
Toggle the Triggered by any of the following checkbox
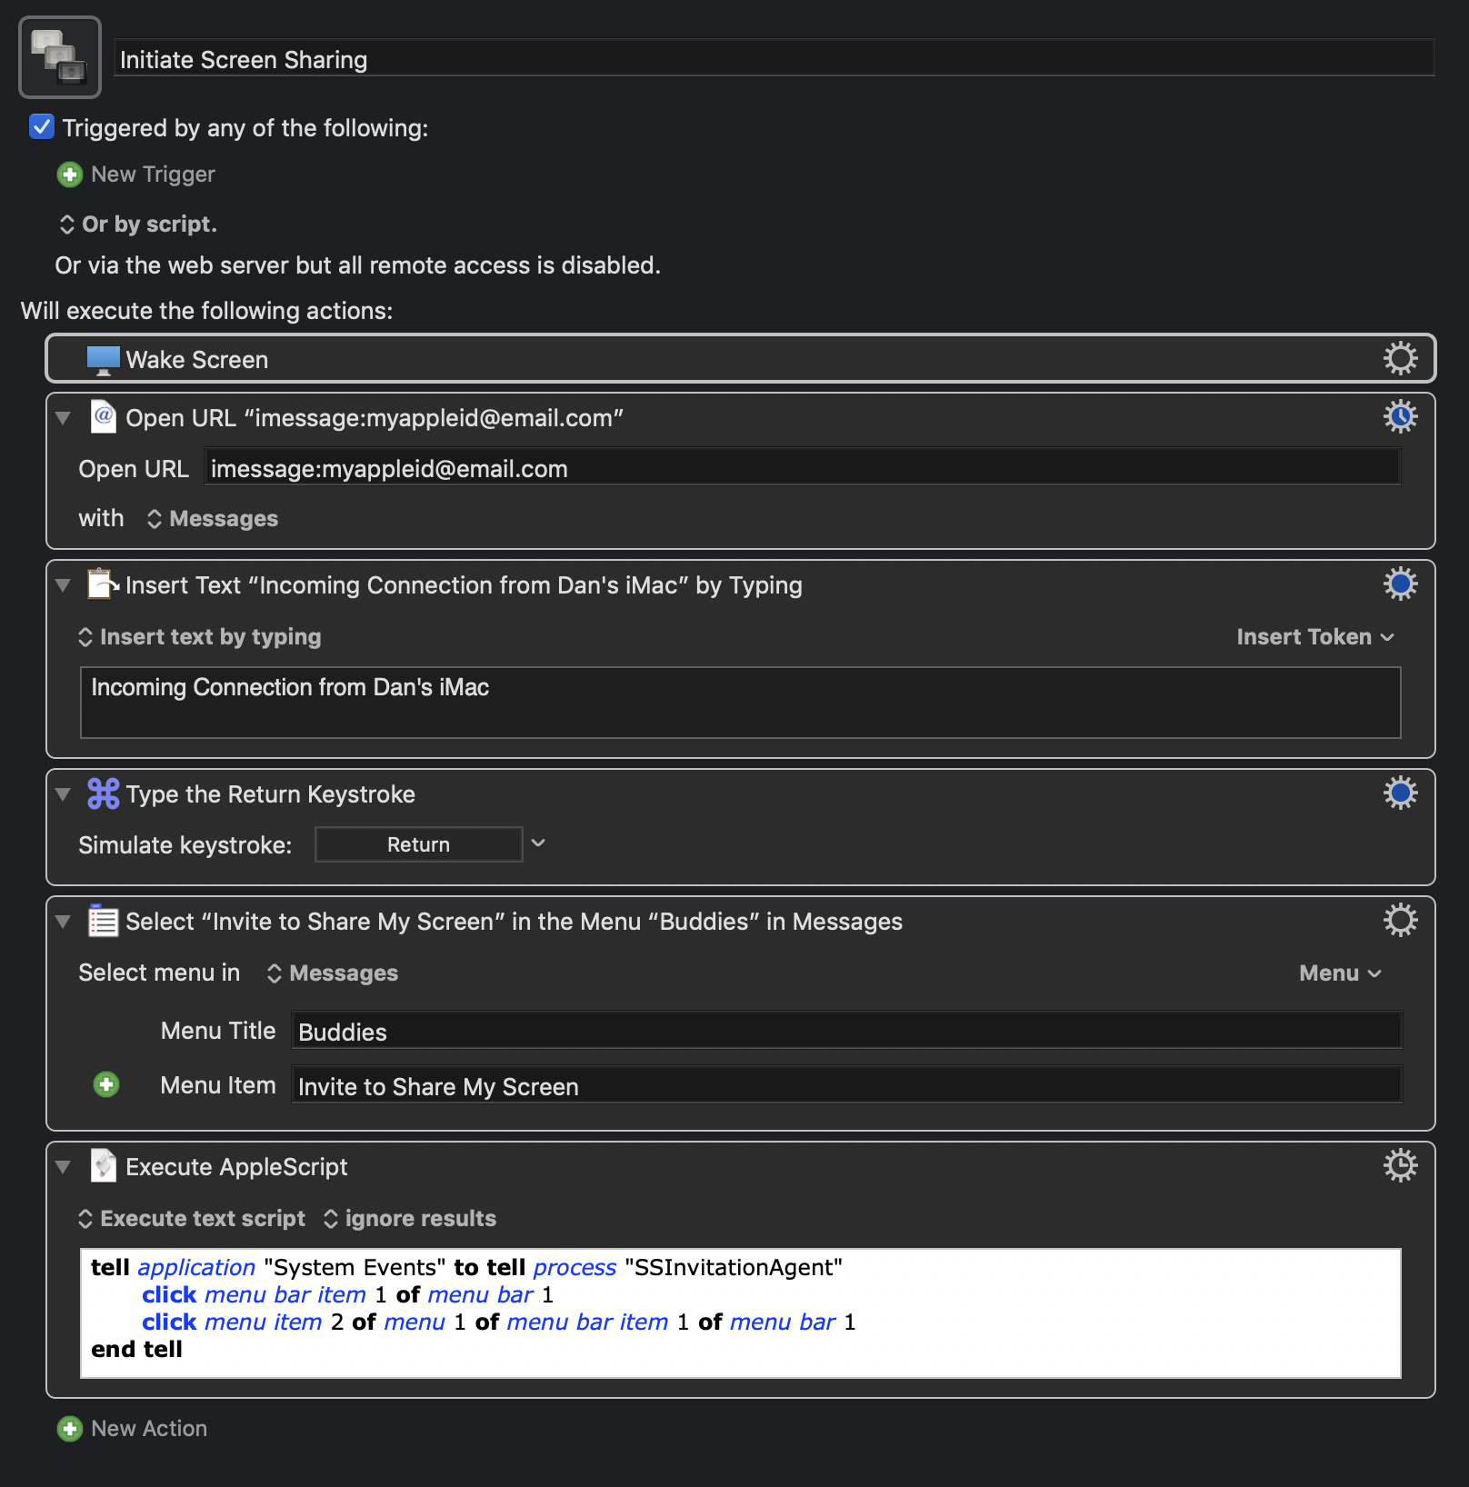(x=42, y=126)
